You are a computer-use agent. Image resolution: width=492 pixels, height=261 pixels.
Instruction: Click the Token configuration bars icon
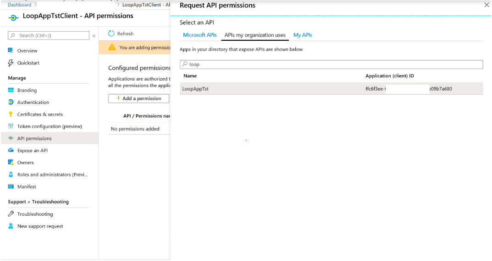tap(11, 126)
